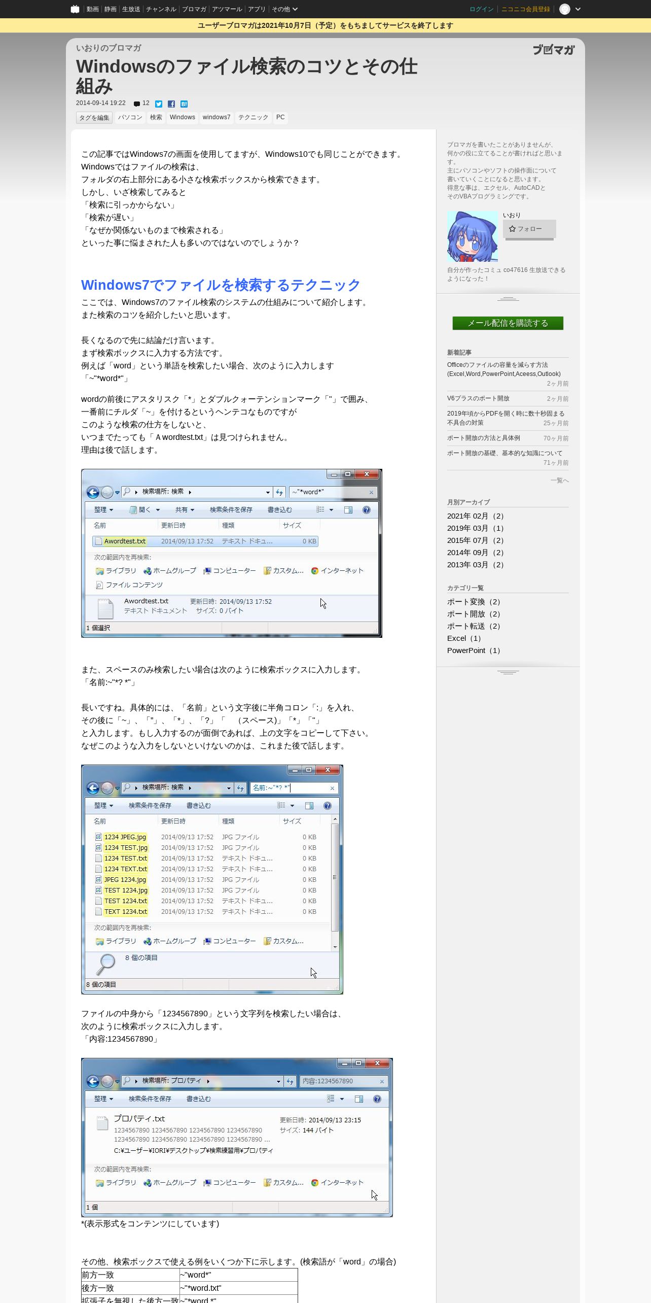Bookmark with the Hatena B! icon
This screenshot has width=651, height=1303.
tap(184, 104)
